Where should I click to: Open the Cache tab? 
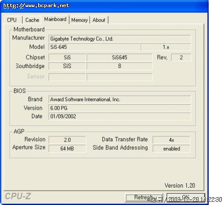tap(32, 20)
